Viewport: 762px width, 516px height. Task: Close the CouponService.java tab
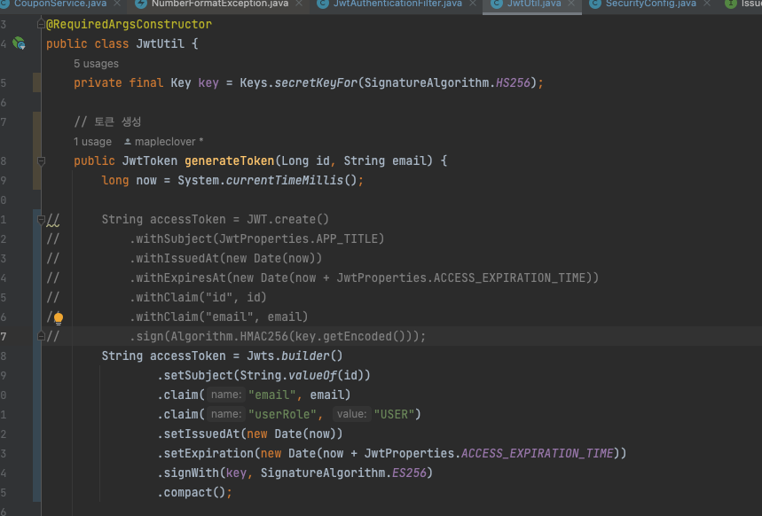(x=117, y=4)
